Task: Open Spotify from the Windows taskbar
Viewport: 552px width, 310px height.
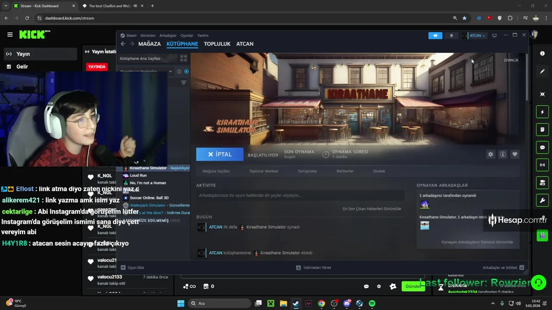Action: coord(372,304)
